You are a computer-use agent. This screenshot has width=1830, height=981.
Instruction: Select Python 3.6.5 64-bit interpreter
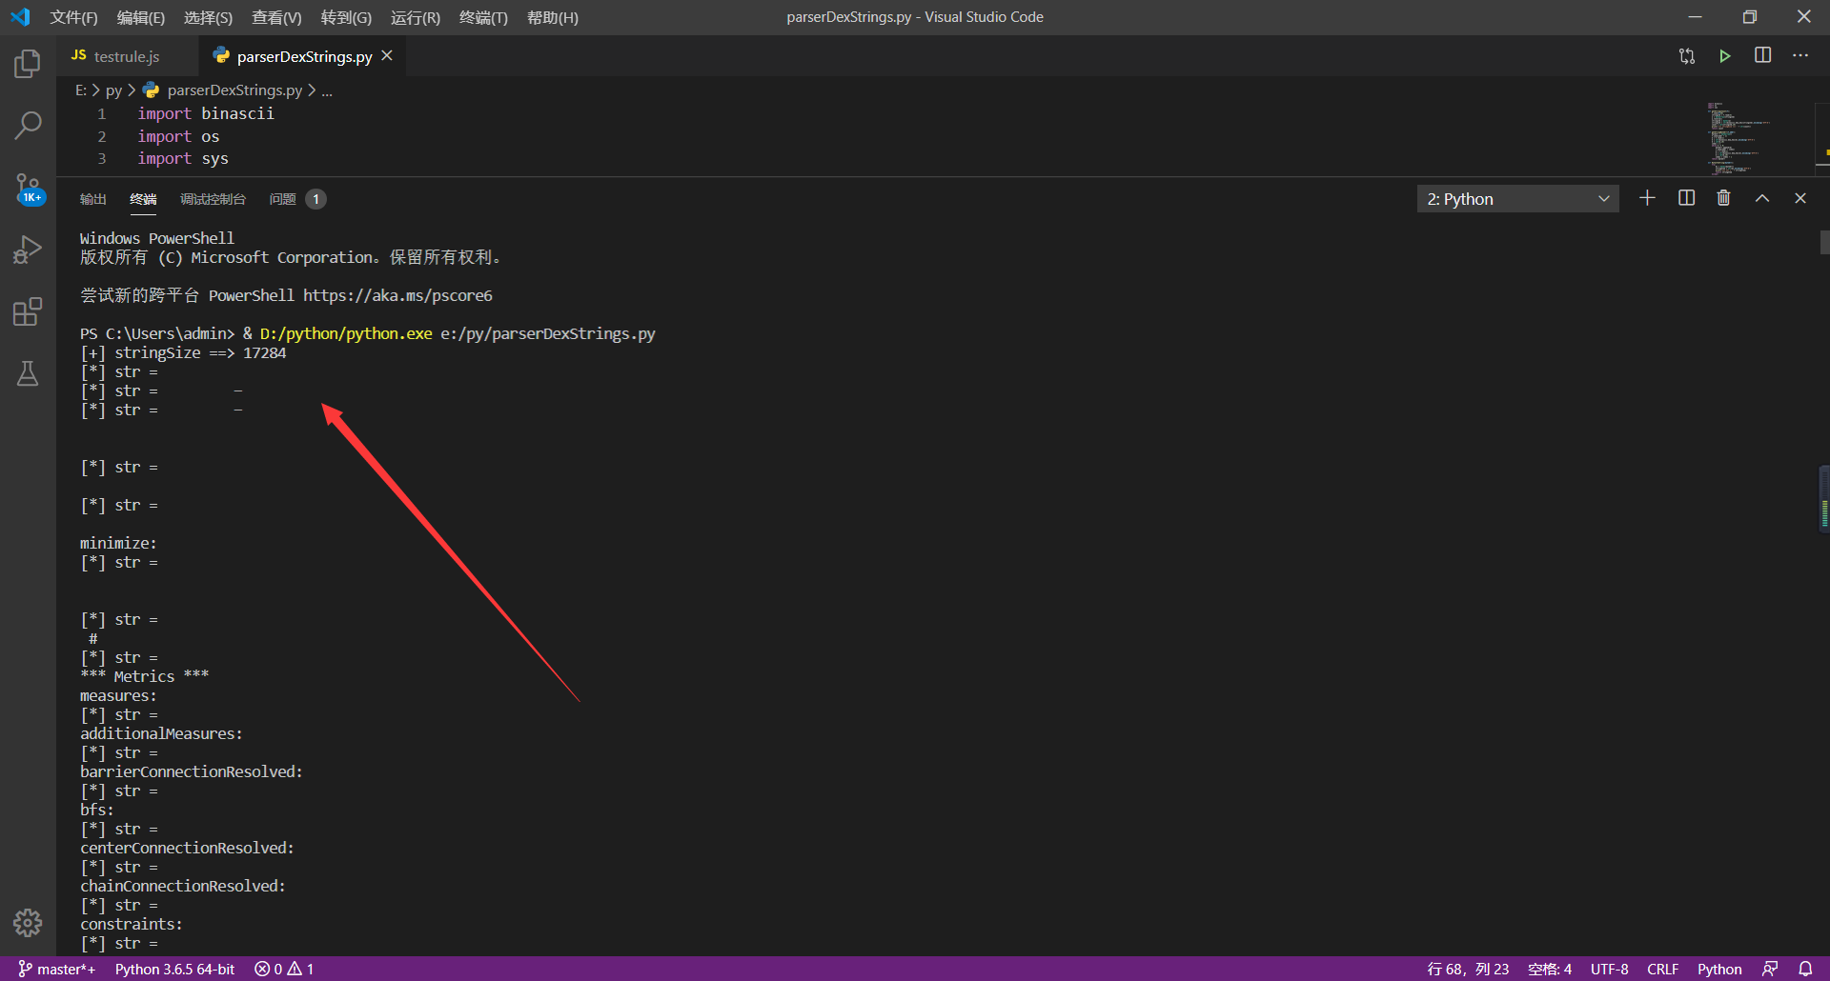point(174,969)
